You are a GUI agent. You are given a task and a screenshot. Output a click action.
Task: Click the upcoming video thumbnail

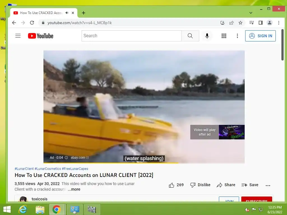(x=232, y=132)
